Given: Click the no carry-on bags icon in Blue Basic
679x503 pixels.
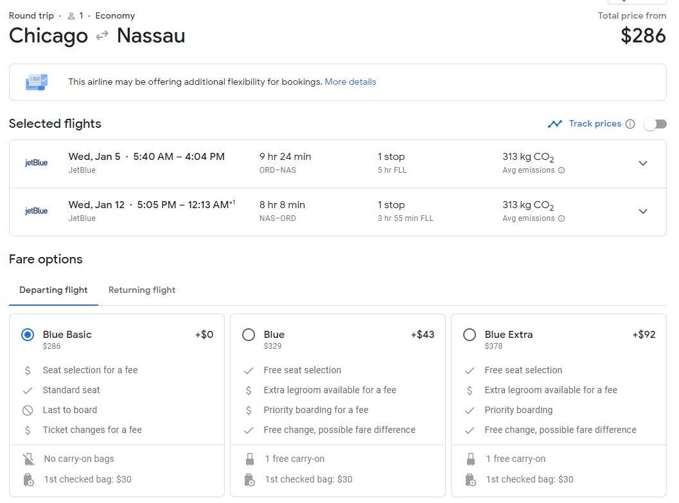Looking at the screenshot, I should pos(28,459).
